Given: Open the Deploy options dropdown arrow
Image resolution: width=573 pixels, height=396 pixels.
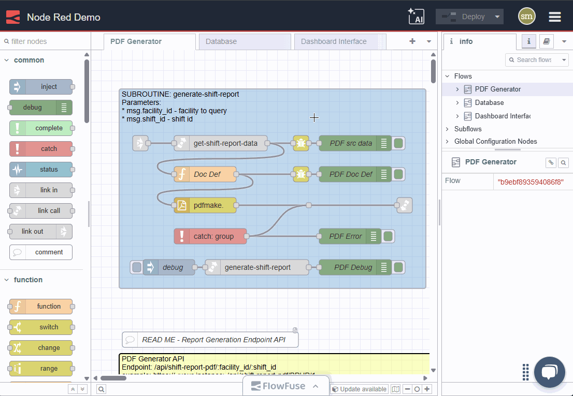Looking at the screenshot, I should pos(497,16).
